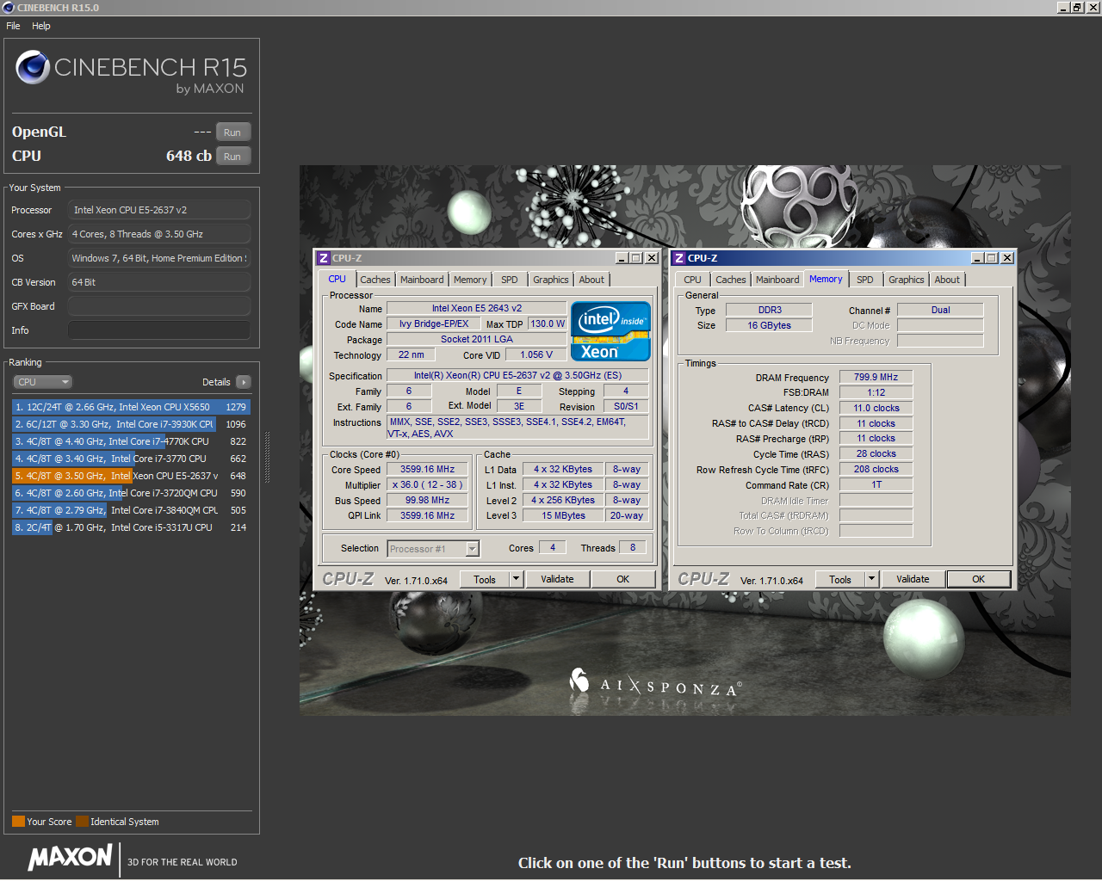Select ranking row Core i7-3770
This screenshot has height=881, width=1102.
click(x=131, y=459)
